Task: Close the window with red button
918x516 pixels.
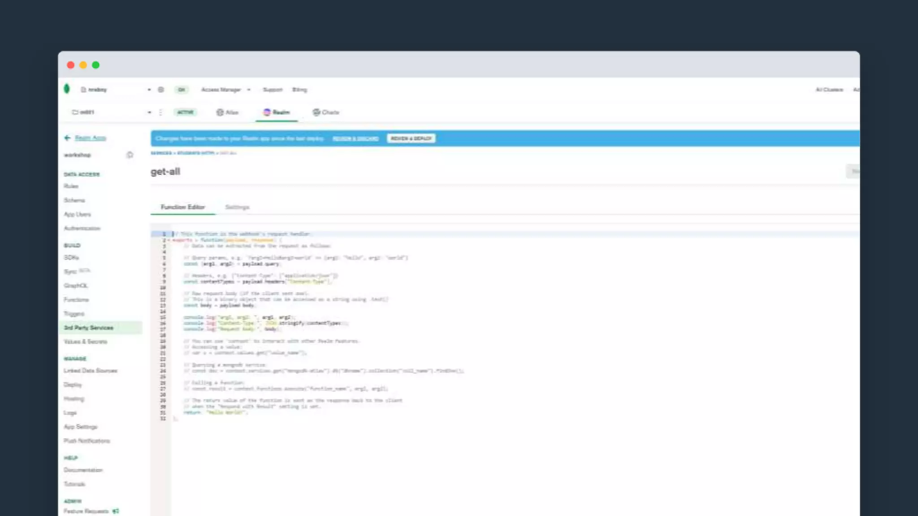Action: 71,65
